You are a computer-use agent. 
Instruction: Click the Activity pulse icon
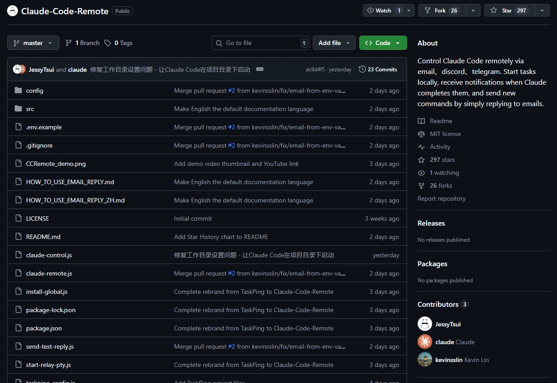pos(421,147)
